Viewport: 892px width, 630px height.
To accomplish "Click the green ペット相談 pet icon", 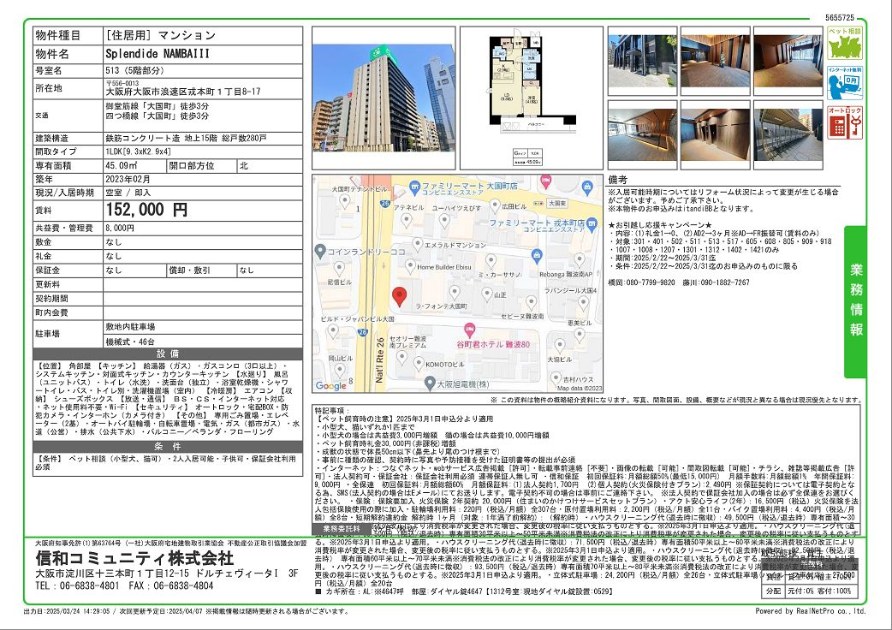I will (845, 43).
